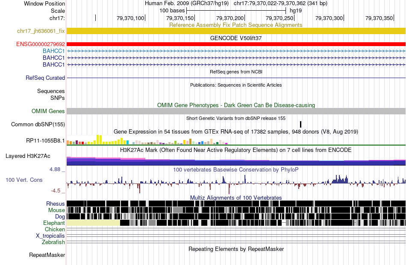
Task: Open the RefSeq Curated track label
Action: (x=45, y=78)
